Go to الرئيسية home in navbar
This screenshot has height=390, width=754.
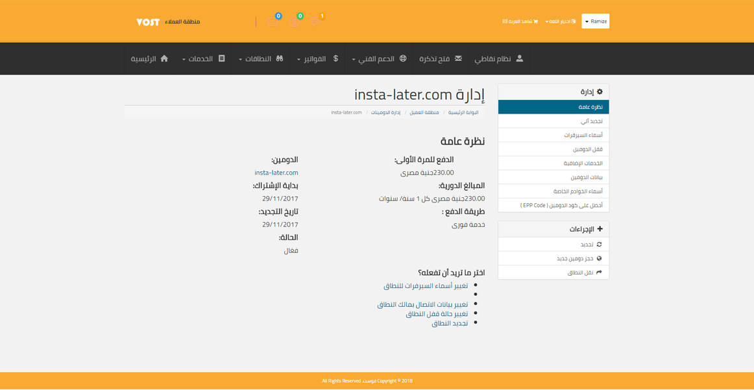[149, 58]
